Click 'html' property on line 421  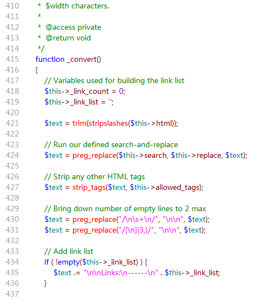tap(165, 124)
